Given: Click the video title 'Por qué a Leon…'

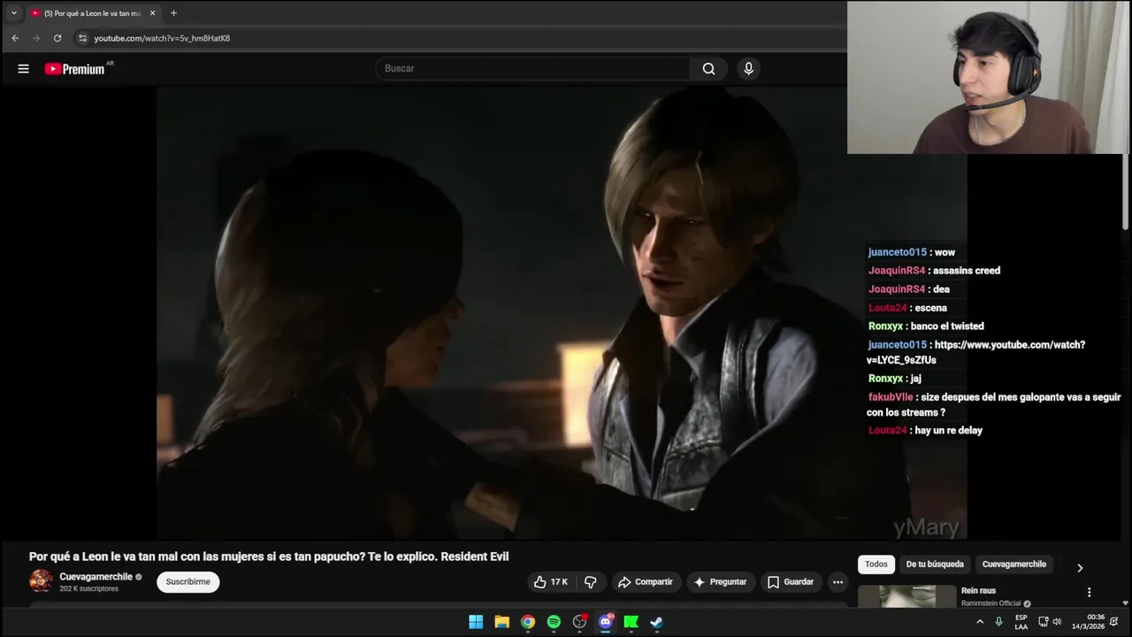Looking at the screenshot, I should (269, 556).
